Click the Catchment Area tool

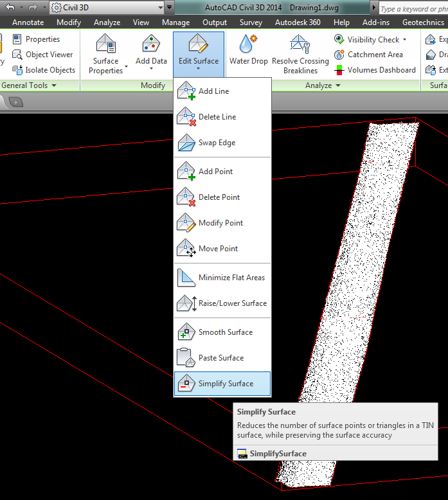pos(368,55)
